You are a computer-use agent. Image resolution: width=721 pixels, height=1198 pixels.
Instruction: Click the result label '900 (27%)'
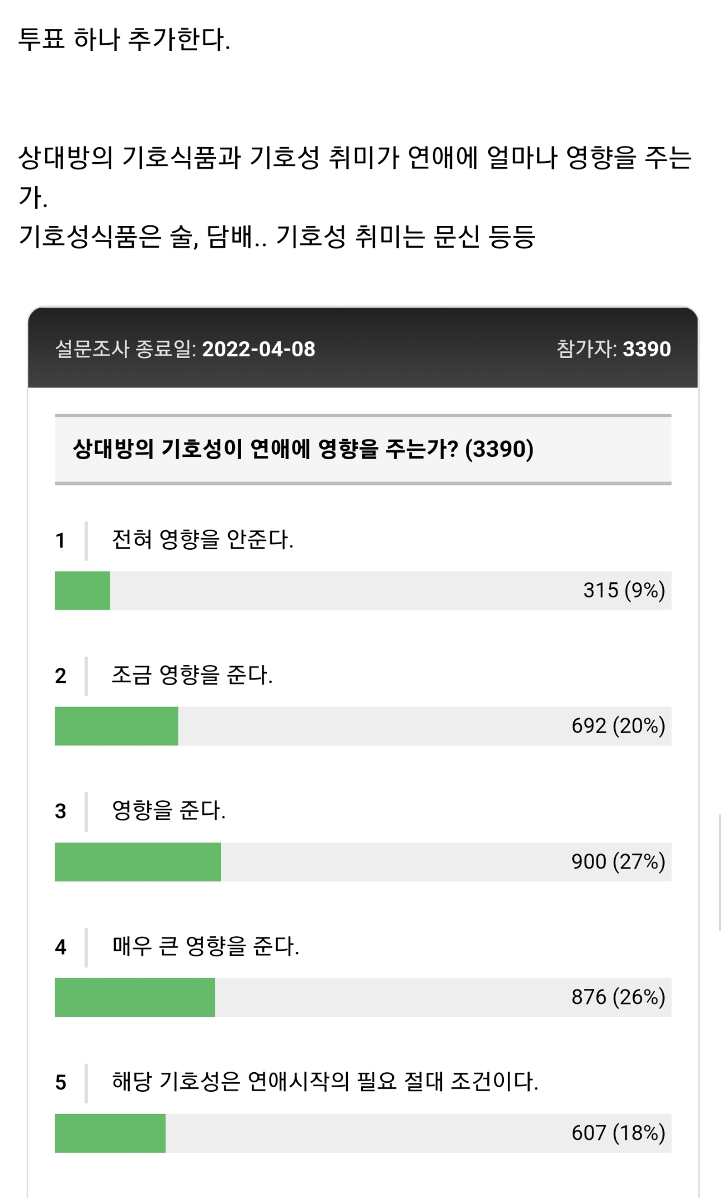click(x=618, y=862)
